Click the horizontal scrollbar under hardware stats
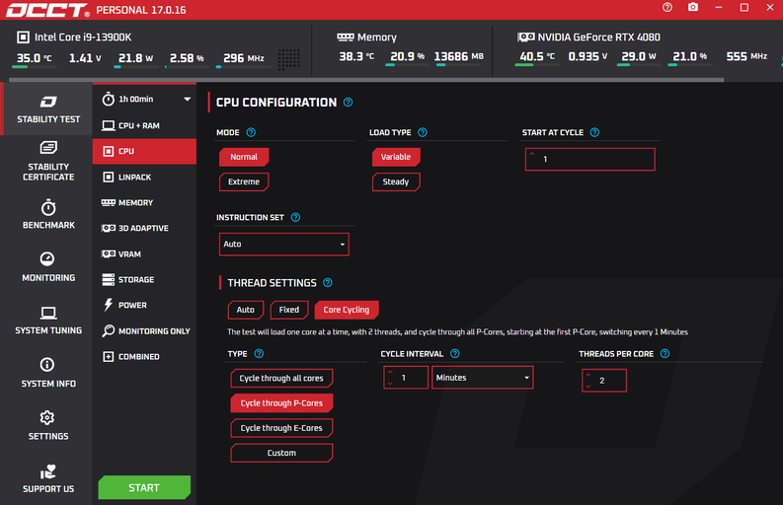783x505 pixels. pyautogui.click(x=366, y=80)
